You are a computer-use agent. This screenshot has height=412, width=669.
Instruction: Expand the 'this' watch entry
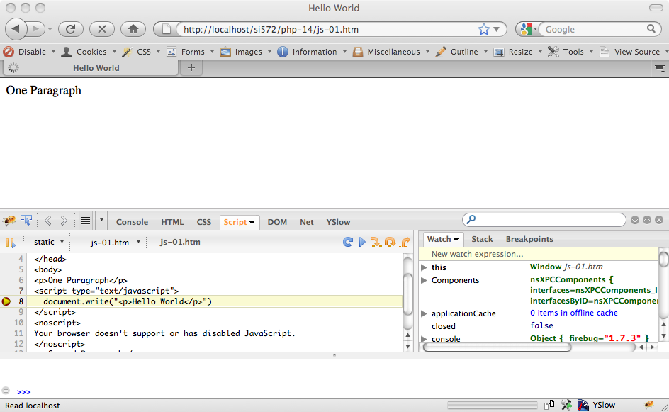pos(424,267)
